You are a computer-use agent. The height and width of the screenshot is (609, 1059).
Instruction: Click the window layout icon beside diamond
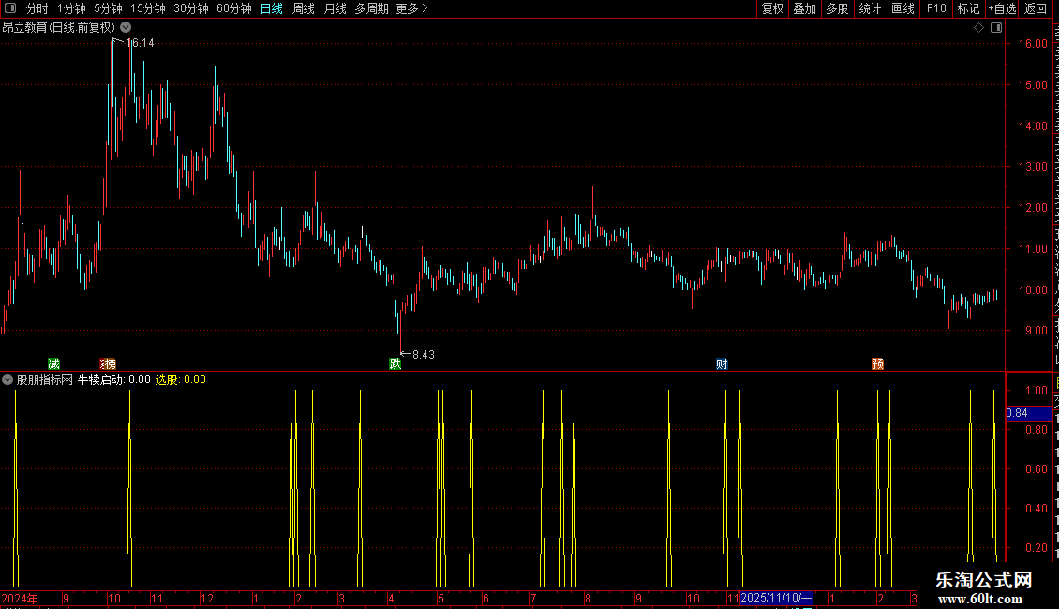pyautogui.click(x=996, y=28)
